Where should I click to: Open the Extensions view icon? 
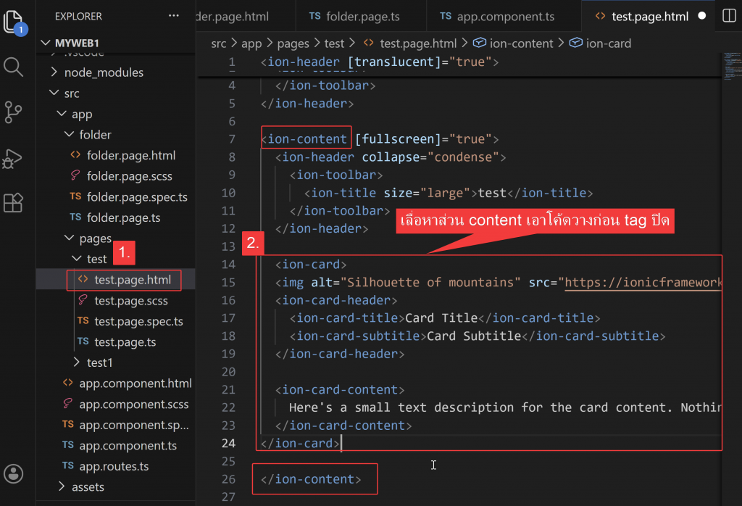[14, 203]
